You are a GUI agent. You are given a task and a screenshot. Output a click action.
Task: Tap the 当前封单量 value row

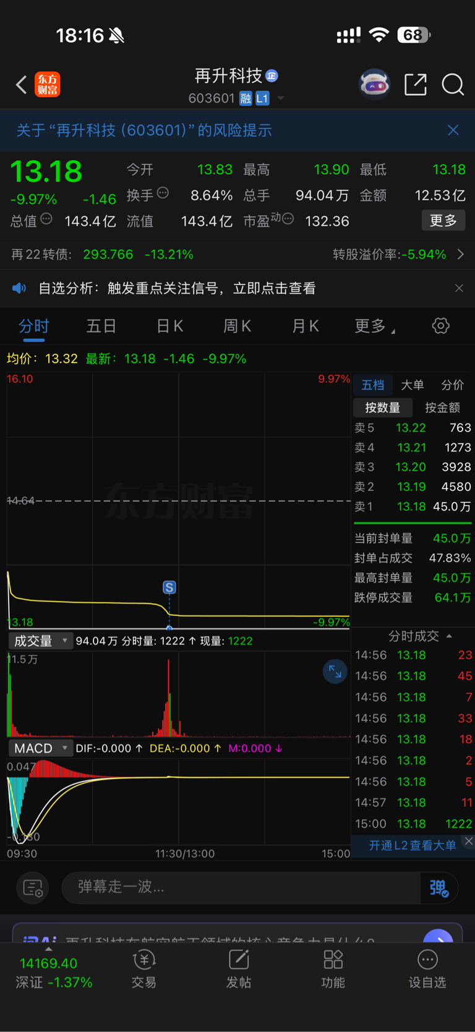click(x=413, y=539)
